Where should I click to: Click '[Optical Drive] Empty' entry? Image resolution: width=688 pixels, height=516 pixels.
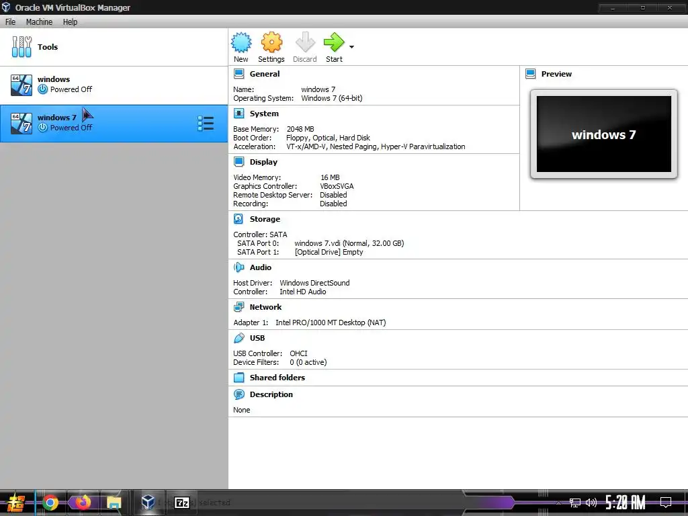coord(329,252)
